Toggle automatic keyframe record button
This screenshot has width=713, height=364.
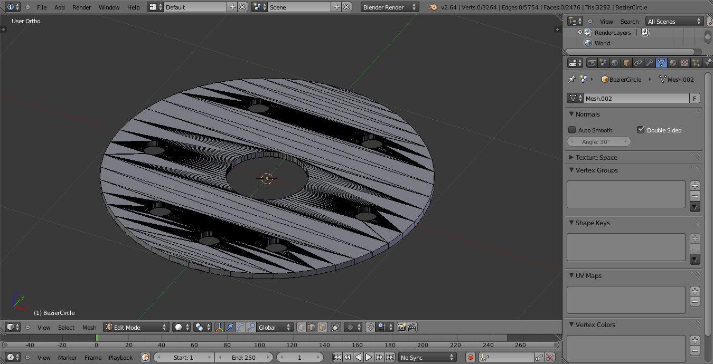point(471,357)
